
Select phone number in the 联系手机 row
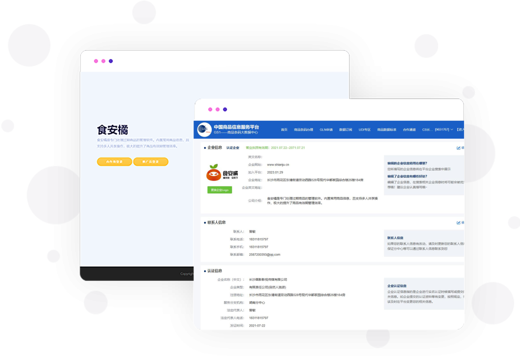[258, 247]
